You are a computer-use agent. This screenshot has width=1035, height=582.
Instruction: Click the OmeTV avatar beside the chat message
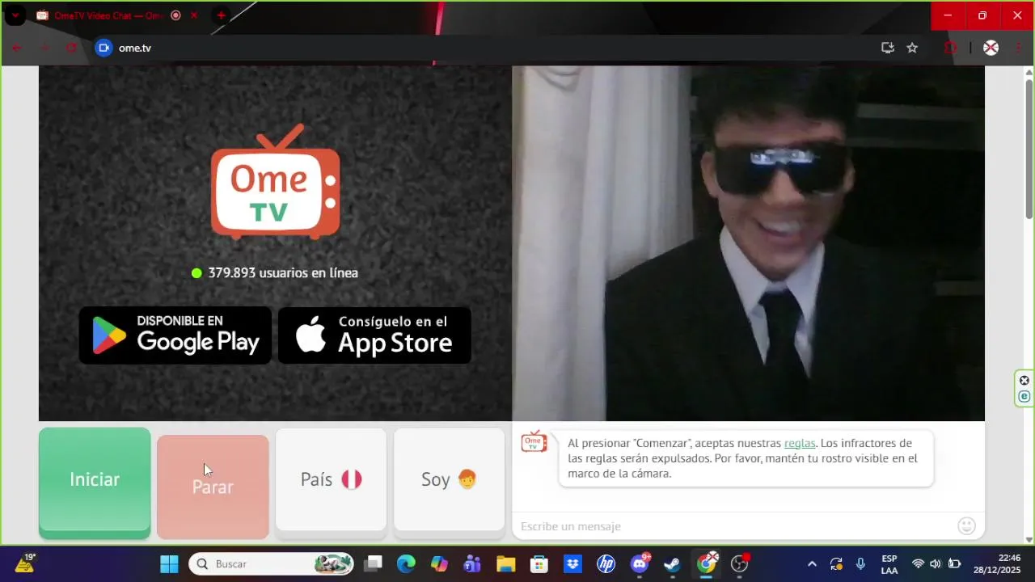click(534, 441)
